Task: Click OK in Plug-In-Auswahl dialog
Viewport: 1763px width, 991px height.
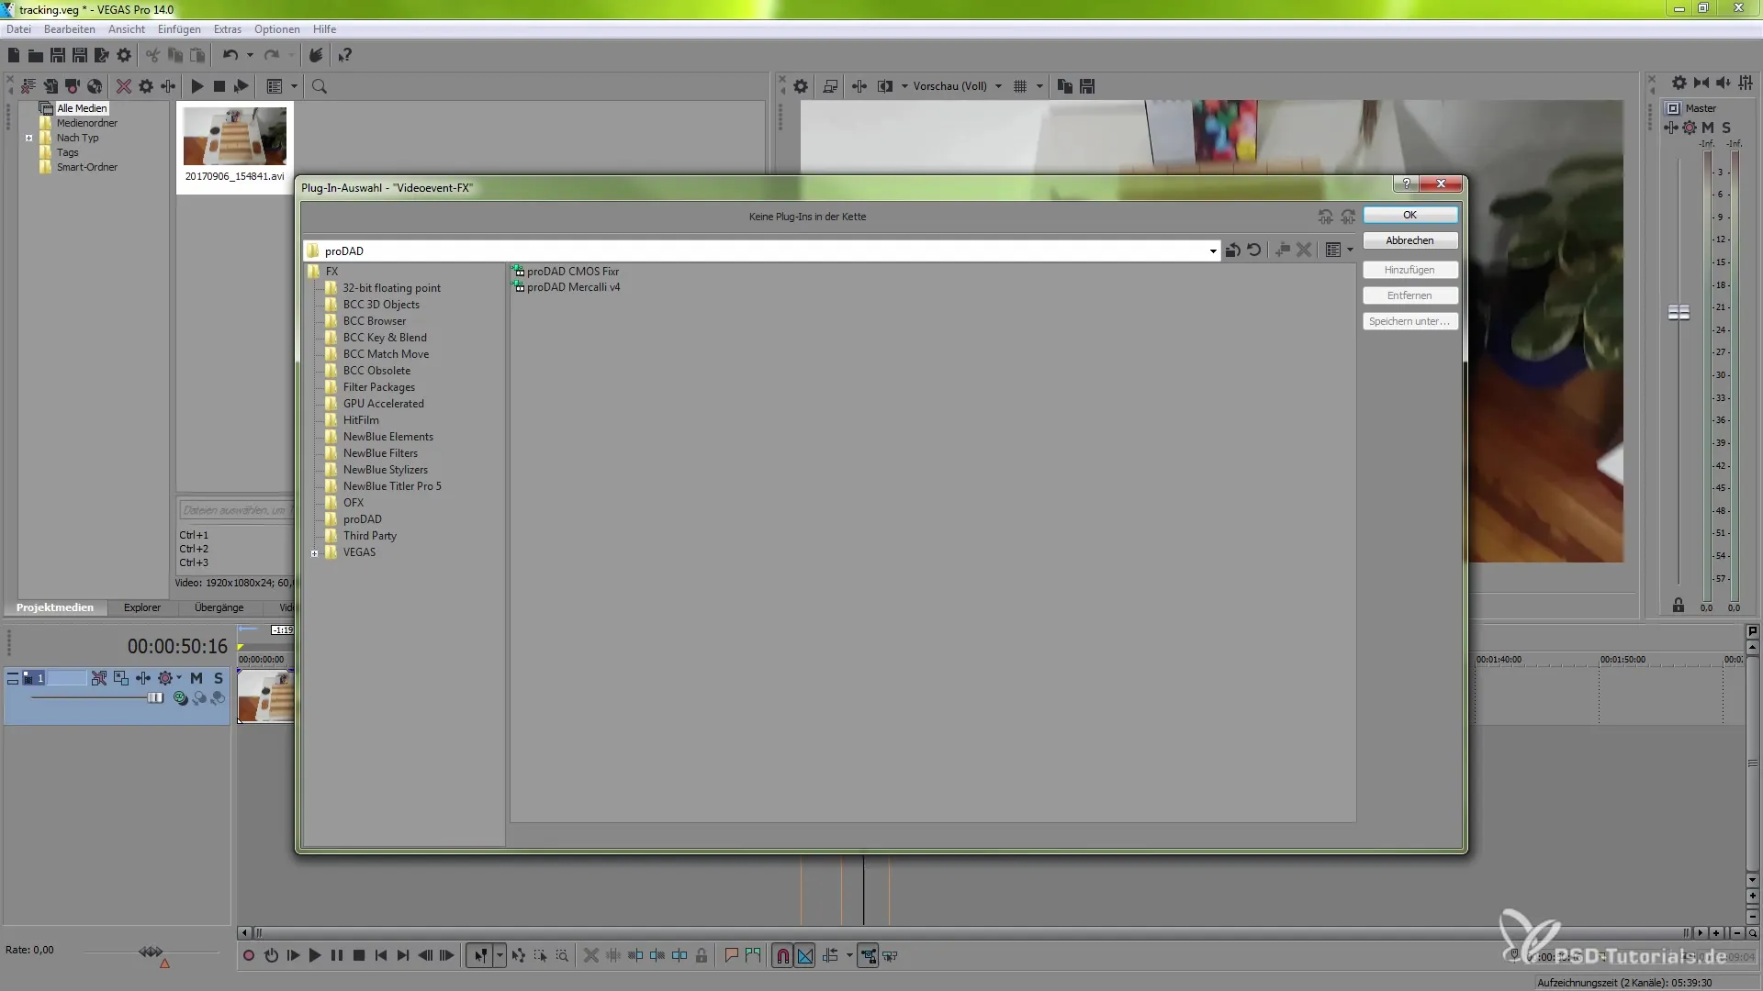Action: click(1409, 215)
